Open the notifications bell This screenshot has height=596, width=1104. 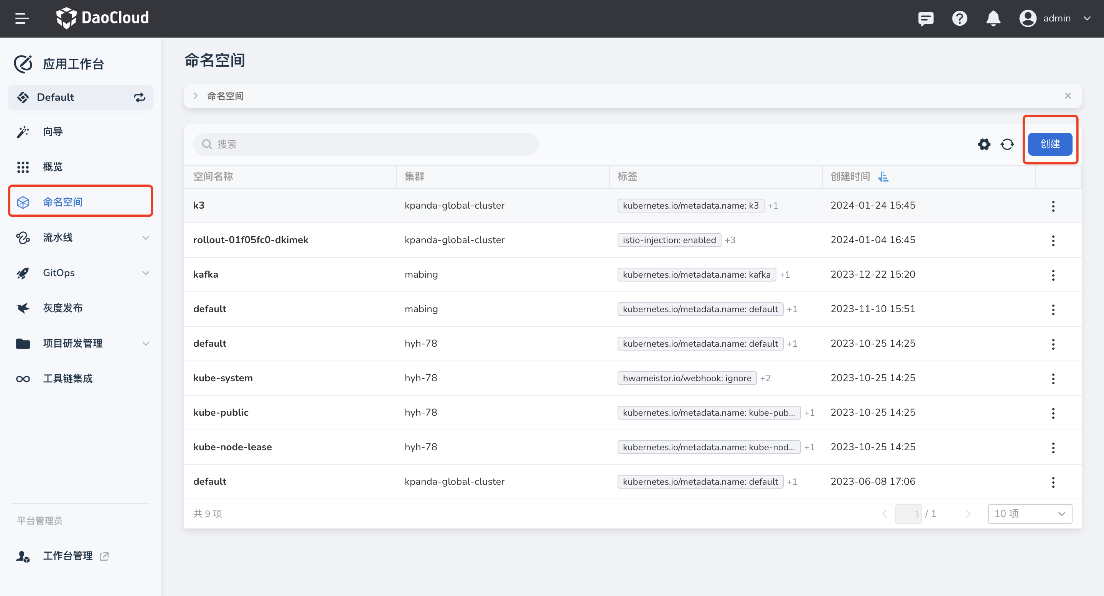[x=993, y=18]
